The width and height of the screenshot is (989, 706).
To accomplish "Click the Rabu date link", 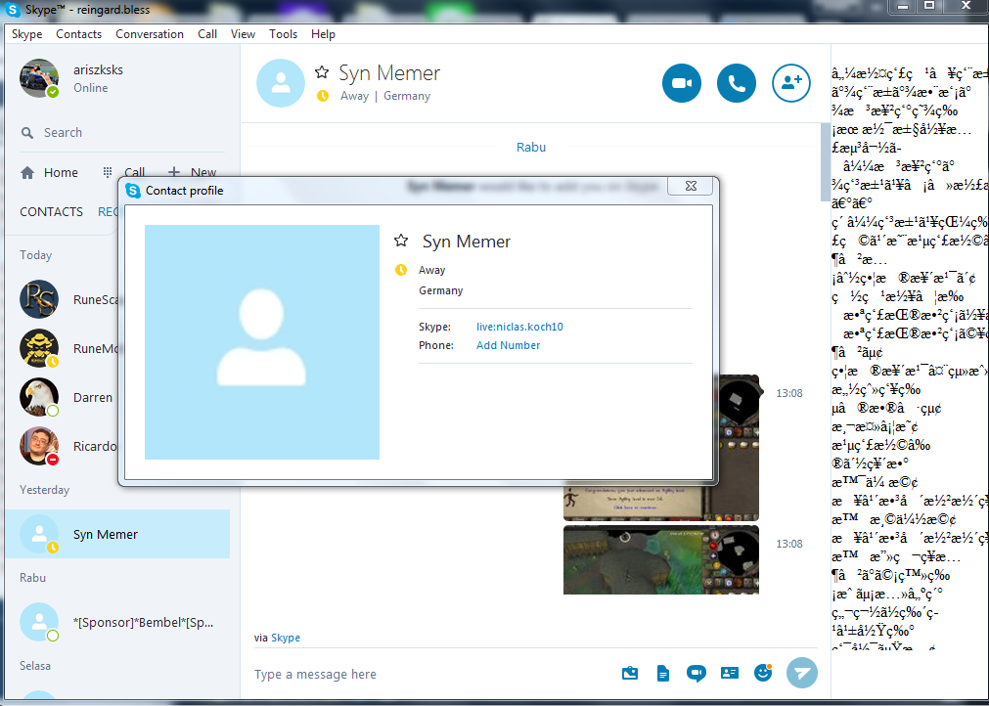I will coord(531,147).
